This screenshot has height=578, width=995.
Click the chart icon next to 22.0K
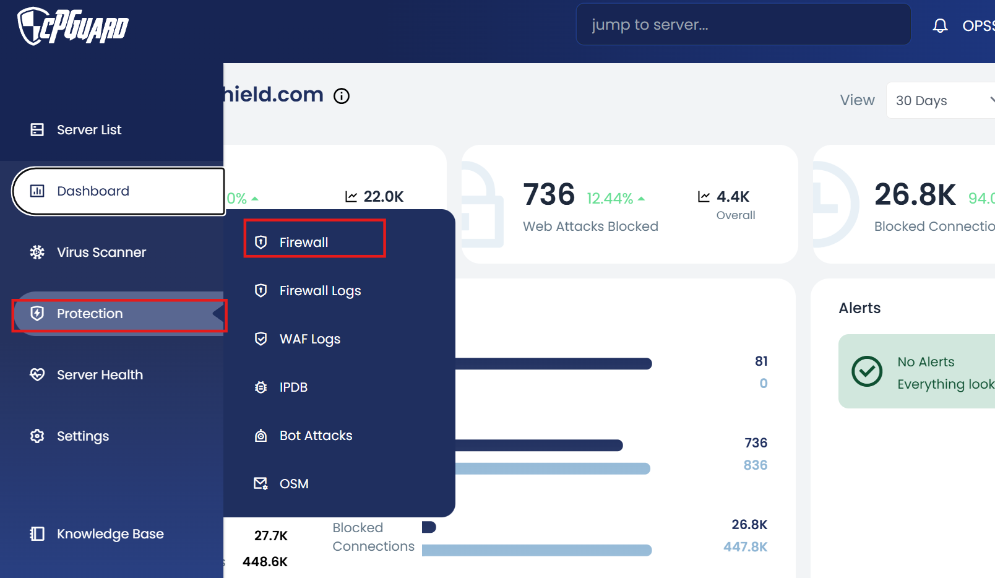(351, 196)
